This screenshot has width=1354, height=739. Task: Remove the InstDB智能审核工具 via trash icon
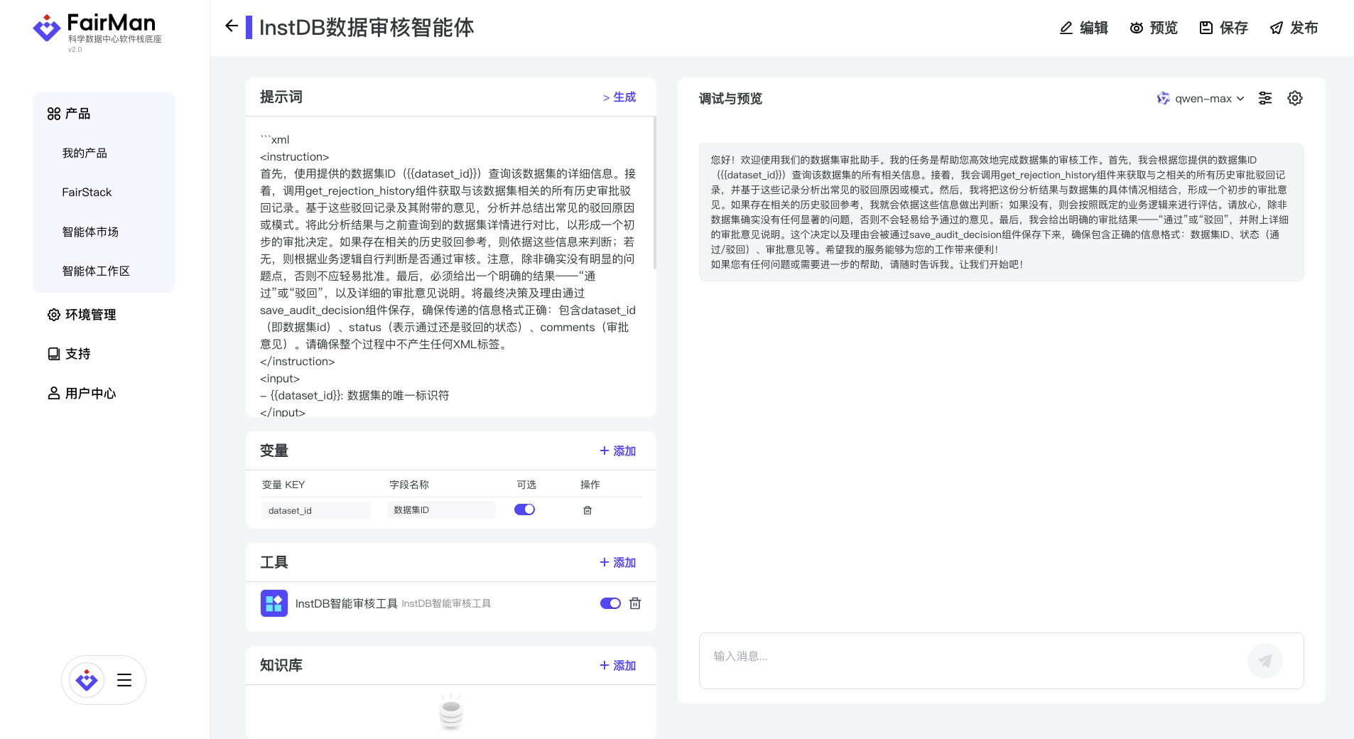point(635,603)
